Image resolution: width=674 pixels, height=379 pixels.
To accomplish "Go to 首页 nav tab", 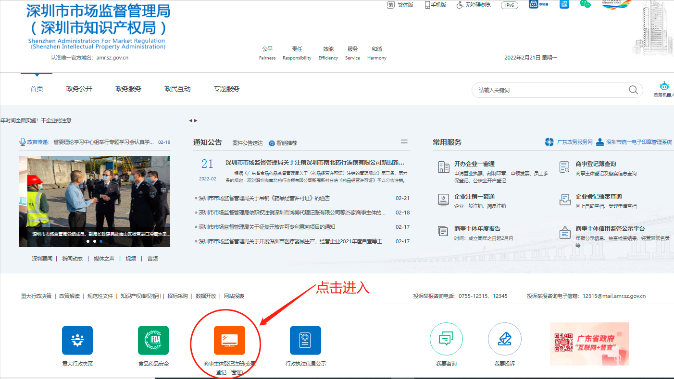I will (37, 89).
